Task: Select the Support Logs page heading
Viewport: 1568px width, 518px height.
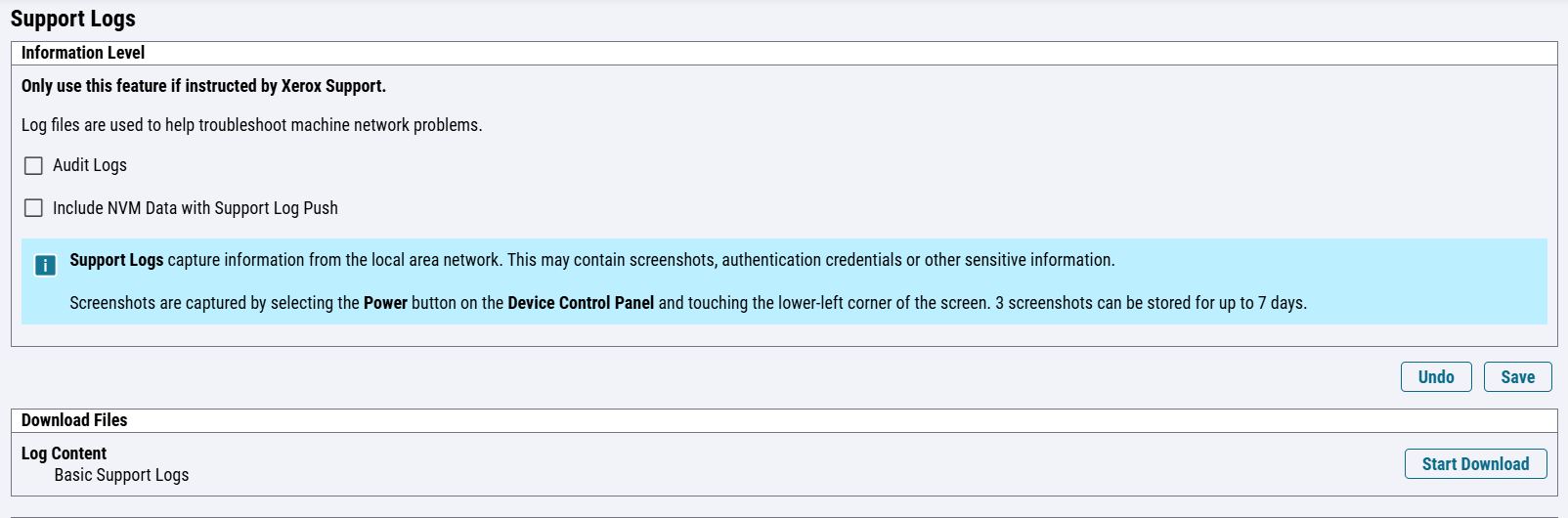Action: 73,19
